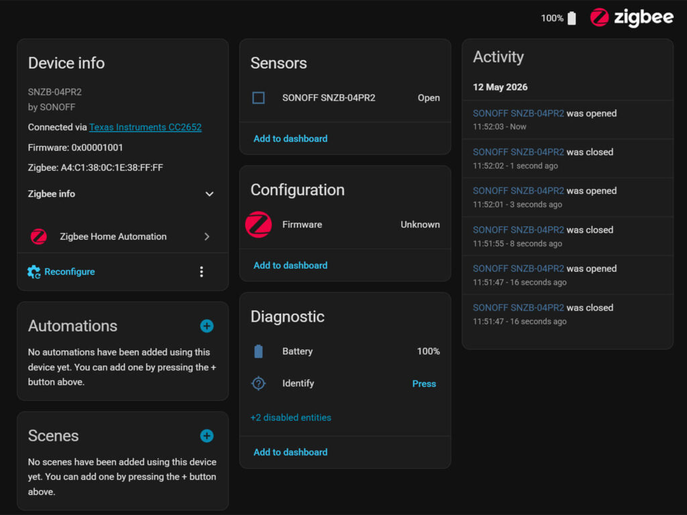The image size is (687, 515).
Task: Open the last activity link, closed 11:51:47
Action: 519,307
